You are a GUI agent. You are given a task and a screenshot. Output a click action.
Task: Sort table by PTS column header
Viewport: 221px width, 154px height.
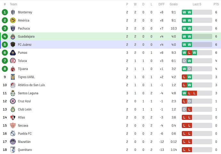click(216, 4)
